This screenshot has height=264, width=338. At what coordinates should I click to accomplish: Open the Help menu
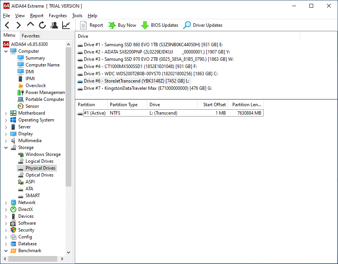92,16
